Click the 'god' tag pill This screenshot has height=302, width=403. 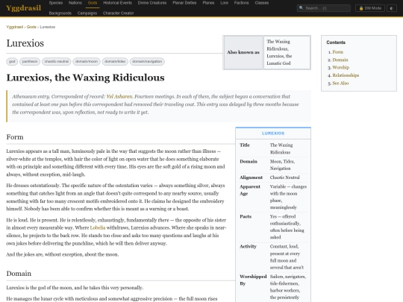[x=12, y=62]
